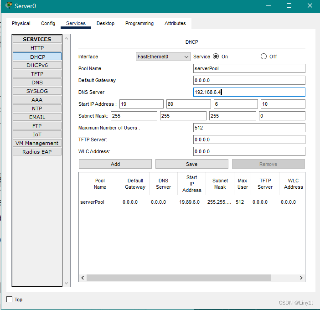
Task: Click the Add pool button
Action: tap(115, 164)
